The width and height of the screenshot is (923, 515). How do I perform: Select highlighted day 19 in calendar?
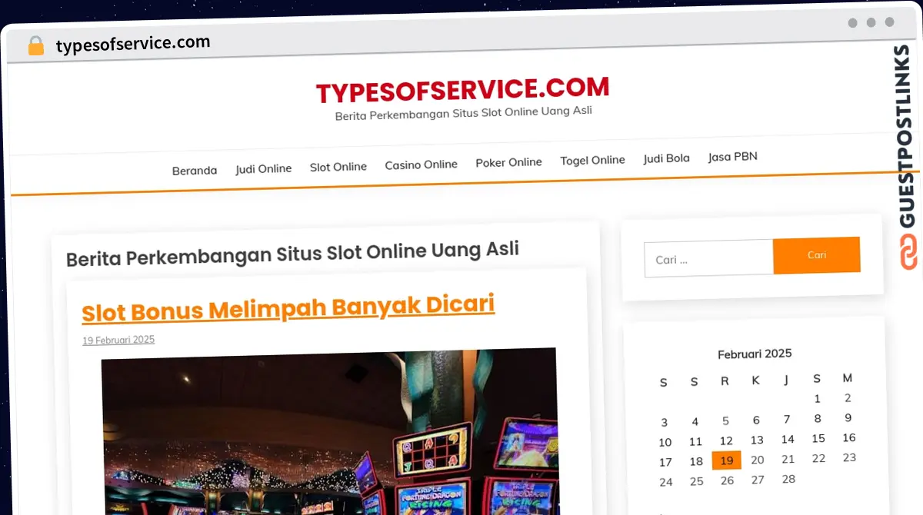(x=726, y=460)
